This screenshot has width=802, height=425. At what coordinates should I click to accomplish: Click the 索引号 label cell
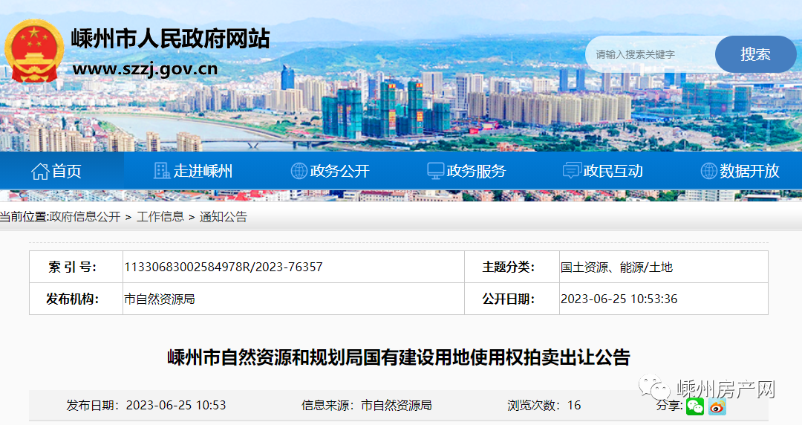(x=76, y=267)
